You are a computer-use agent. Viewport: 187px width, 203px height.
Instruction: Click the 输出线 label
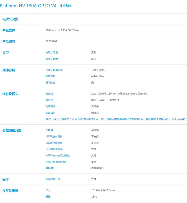[49, 100]
